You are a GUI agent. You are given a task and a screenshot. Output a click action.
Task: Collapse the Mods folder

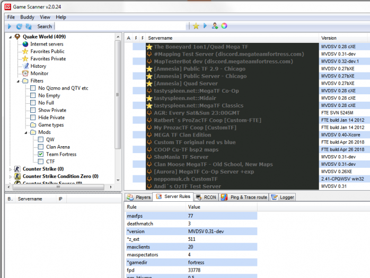coord(26,133)
